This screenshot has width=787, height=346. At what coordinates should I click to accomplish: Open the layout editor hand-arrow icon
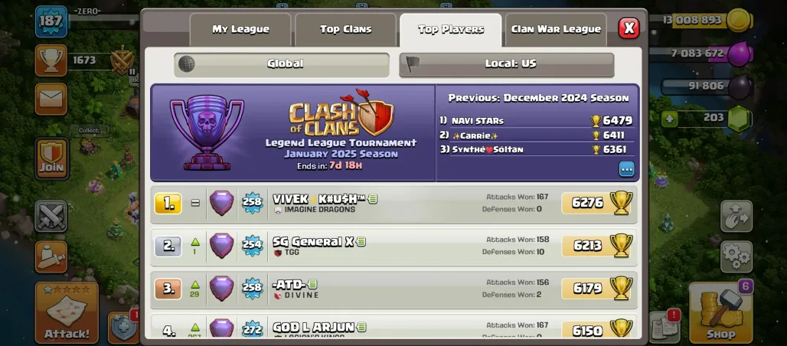[x=736, y=216]
